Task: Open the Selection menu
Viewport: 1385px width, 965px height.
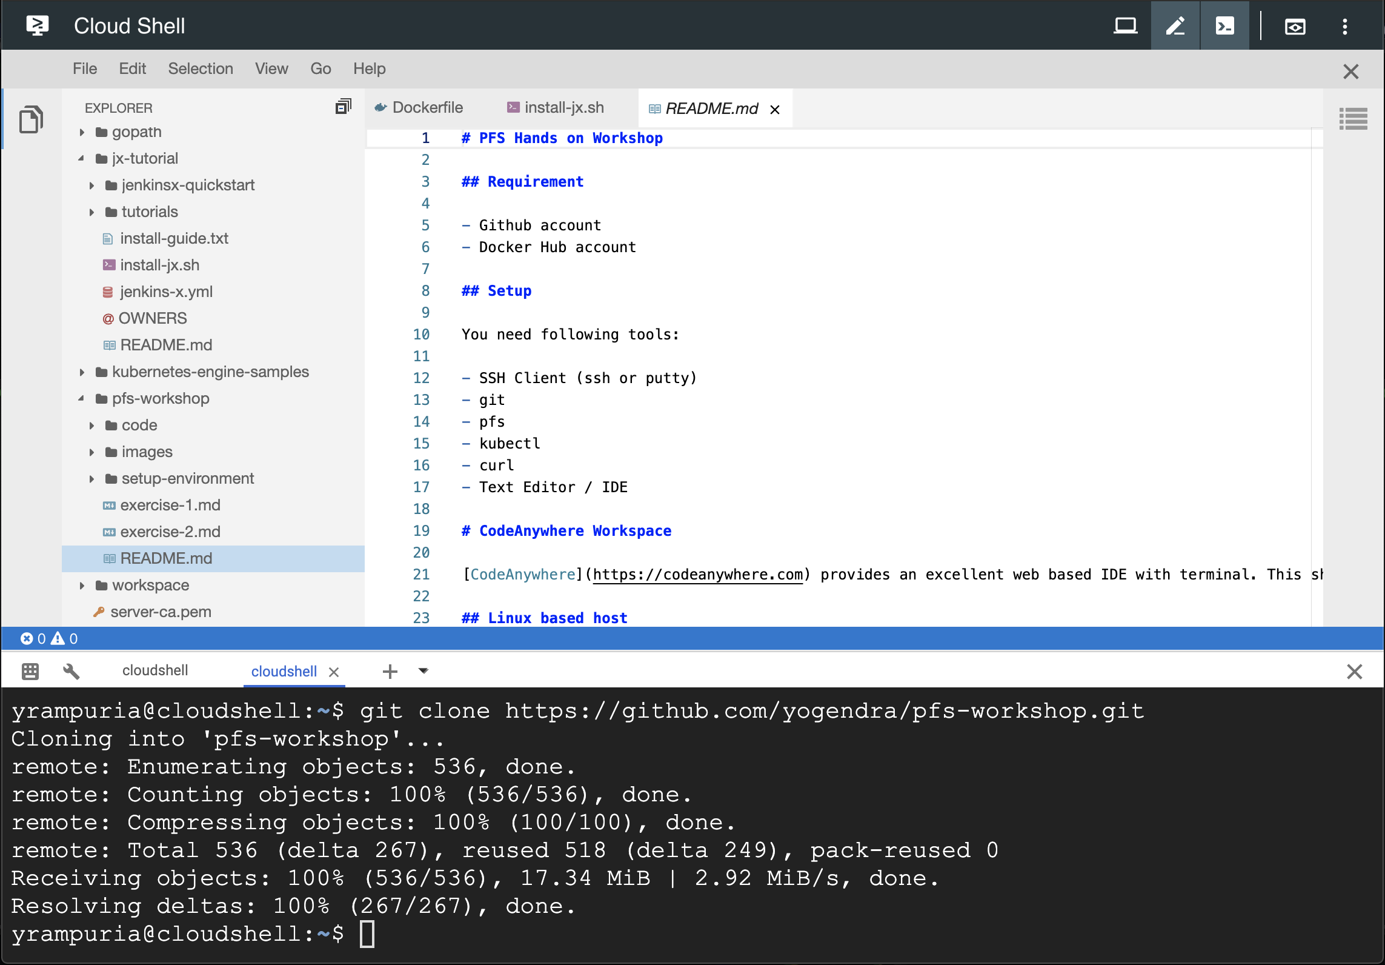Action: [x=201, y=68]
